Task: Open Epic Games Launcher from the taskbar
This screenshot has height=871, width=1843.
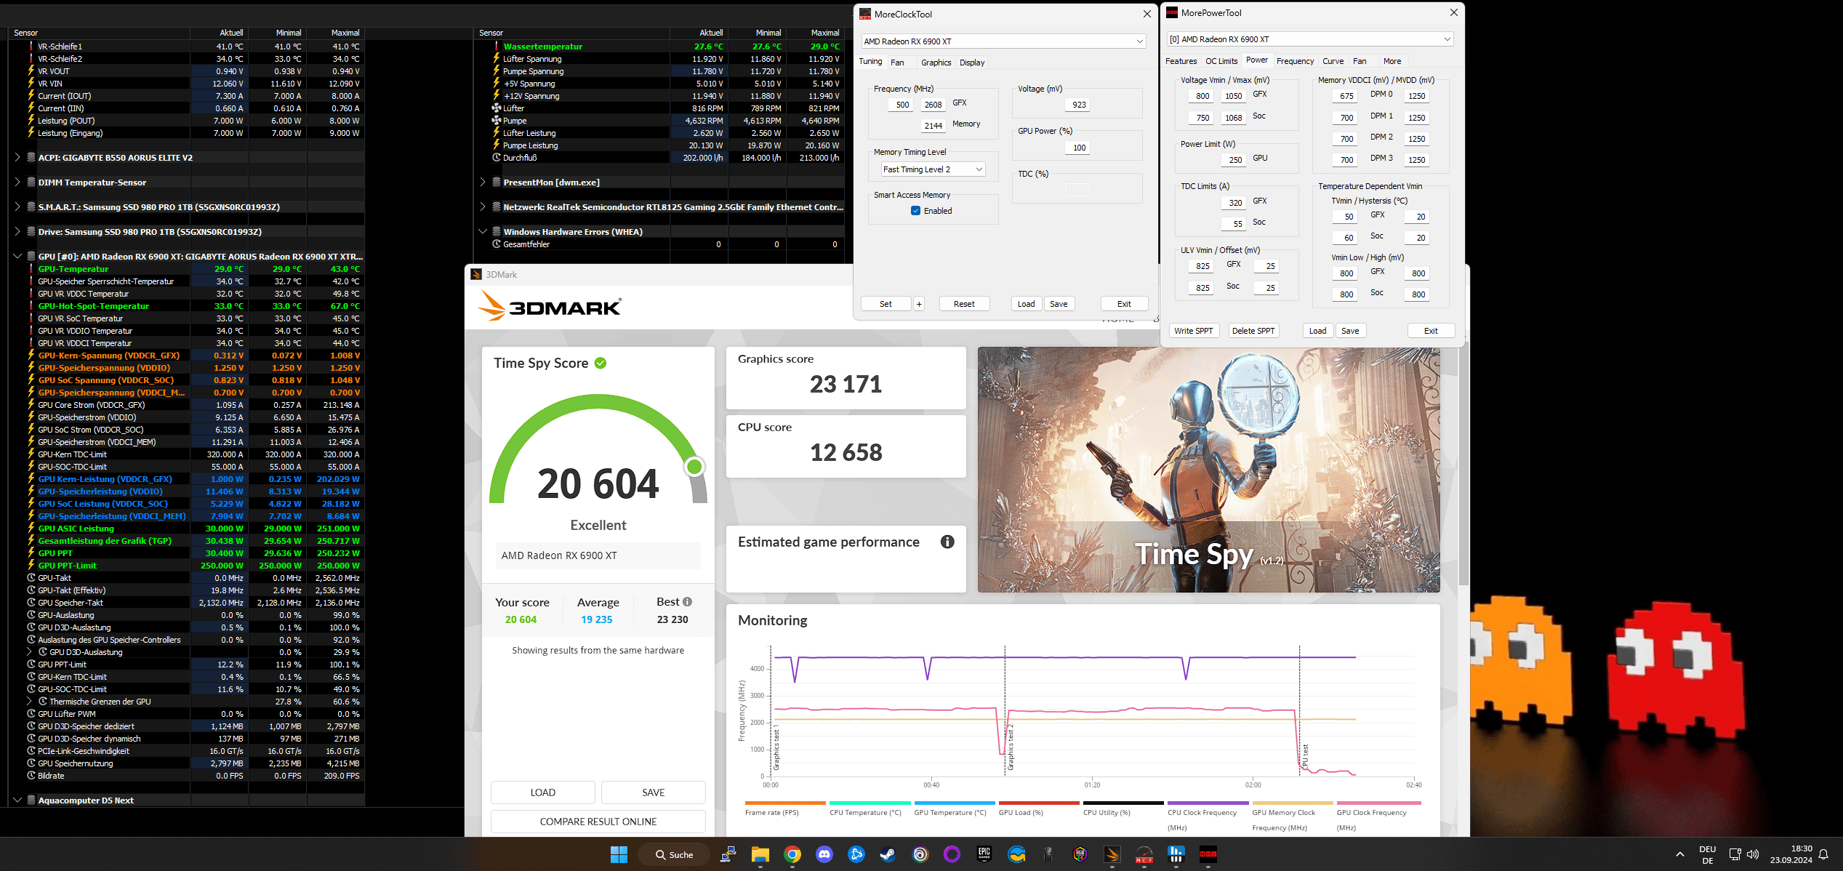Action: 984,854
